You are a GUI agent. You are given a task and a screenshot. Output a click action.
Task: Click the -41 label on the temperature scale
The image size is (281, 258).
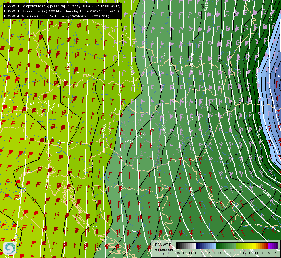195,253
